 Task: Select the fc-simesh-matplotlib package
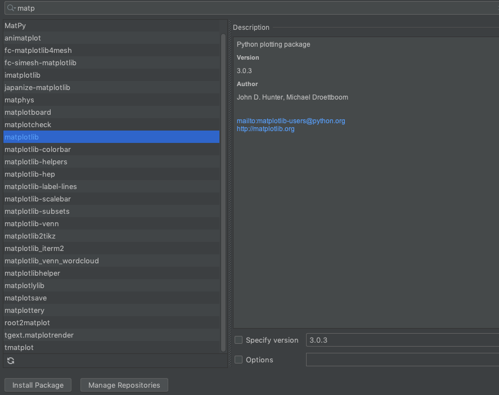coord(111,62)
